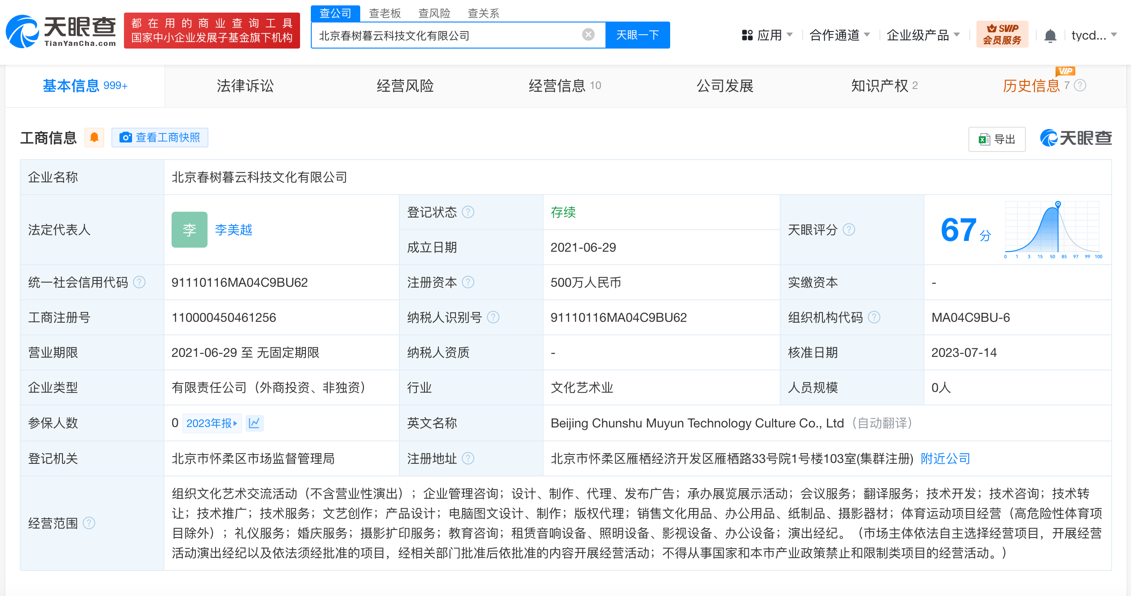1131x596 pixels.
Task: Click the TianYanCha logo in the header
Action: coord(61,31)
